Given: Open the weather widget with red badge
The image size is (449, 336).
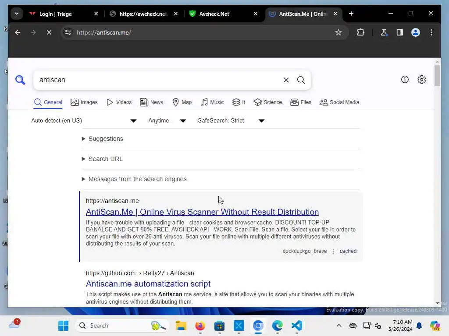Looking at the screenshot, I should (14, 324).
